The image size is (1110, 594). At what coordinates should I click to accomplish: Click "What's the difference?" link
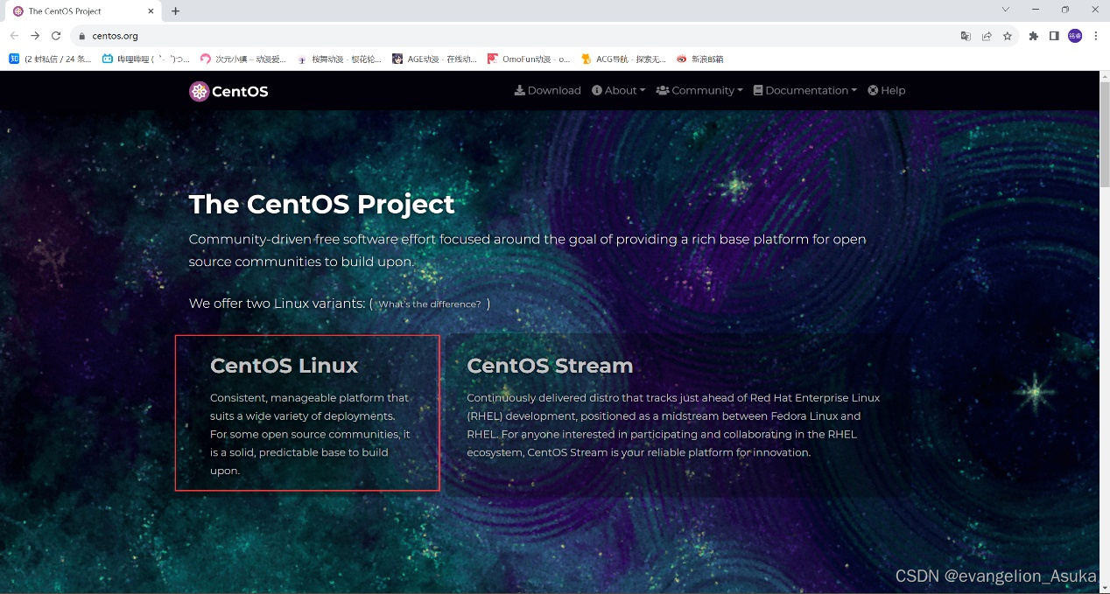429,304
